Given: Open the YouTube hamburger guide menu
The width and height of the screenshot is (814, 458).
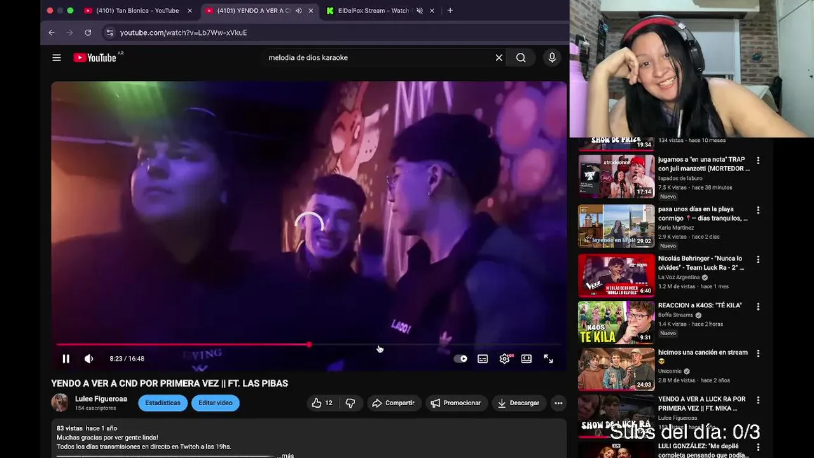Looking at the screenshot, I should (x=57, y=58).
